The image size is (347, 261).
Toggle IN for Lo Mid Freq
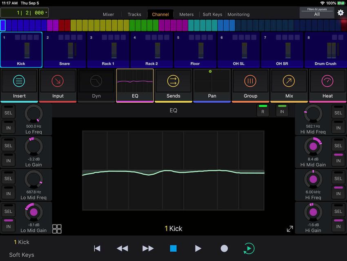point(9,192)
